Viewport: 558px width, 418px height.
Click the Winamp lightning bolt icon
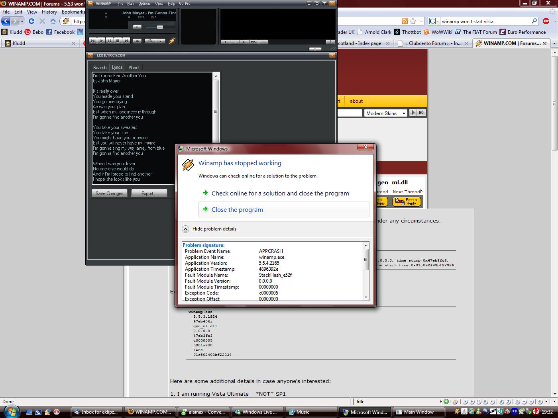tap(172, 41)
